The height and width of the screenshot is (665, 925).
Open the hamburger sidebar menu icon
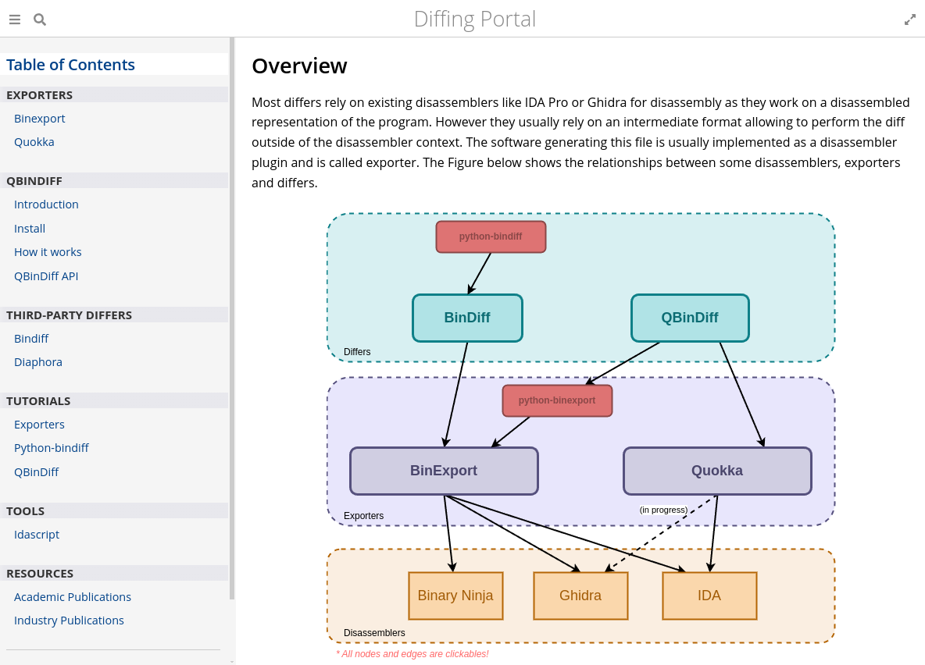15,20
